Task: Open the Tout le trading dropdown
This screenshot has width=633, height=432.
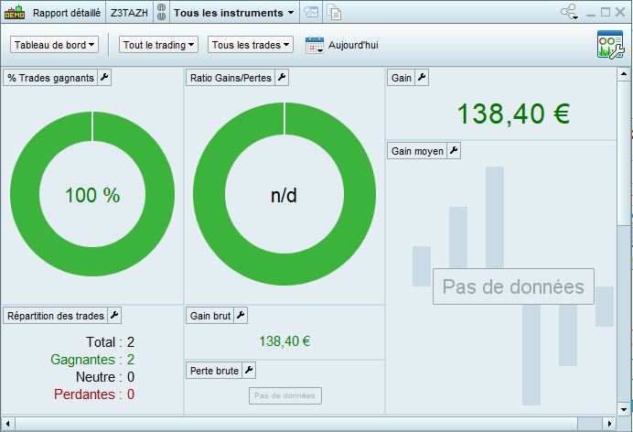Action: tap(158, 45)
